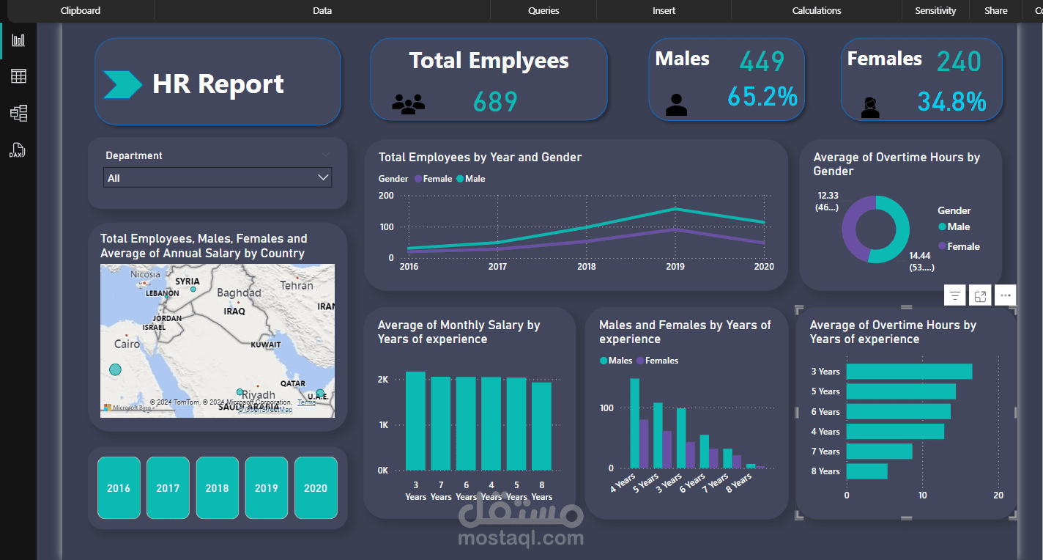Open the Data ribbon tab
The image size is (1043, 560).
322,10
